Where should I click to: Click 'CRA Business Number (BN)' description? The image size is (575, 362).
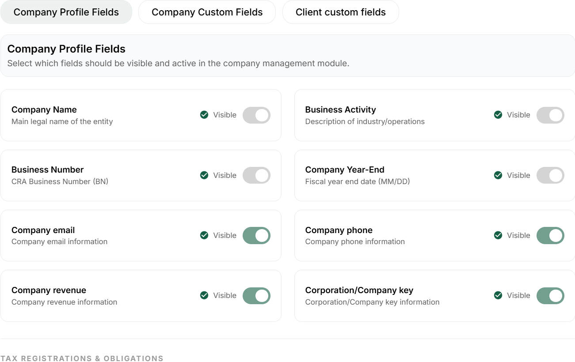60,181
